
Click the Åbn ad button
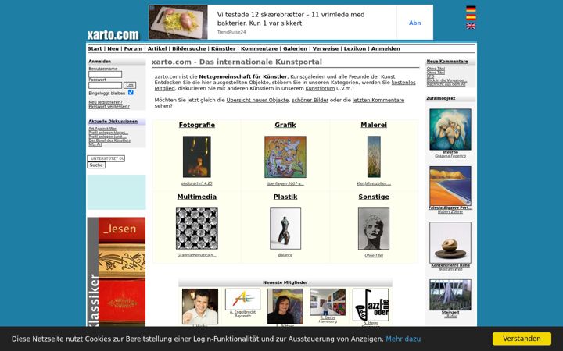414,23
